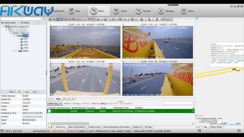
Task: Switch to single-window video layout
Action: [x=50, y=19]
